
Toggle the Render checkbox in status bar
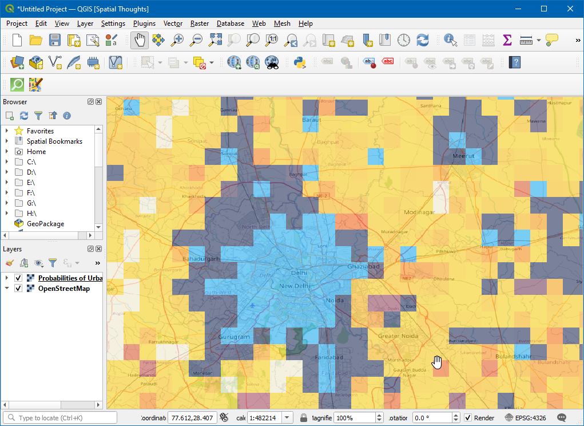tap(468, 418)
